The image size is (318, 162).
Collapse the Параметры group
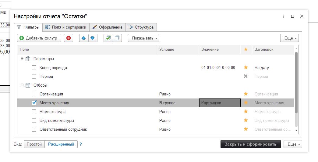[x=22, y=59]
